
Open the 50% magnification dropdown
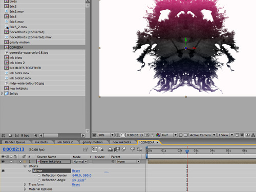pyautogui.click(x=106, y=135)
